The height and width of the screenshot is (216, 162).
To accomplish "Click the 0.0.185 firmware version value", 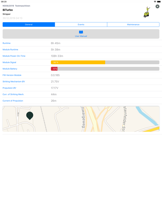I will [55, 75].
